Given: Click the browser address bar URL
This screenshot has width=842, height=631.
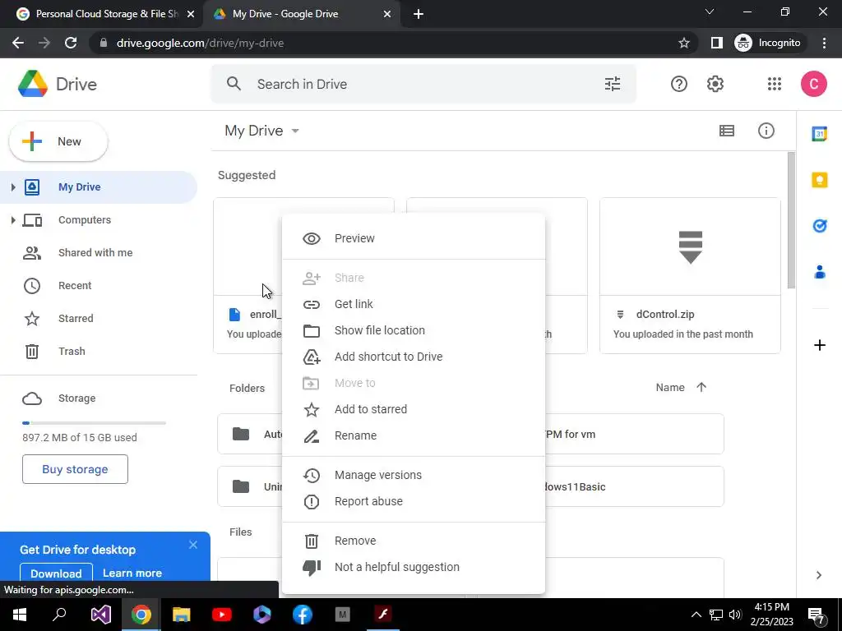Looking at the screenshot, I should pos(200,43).
